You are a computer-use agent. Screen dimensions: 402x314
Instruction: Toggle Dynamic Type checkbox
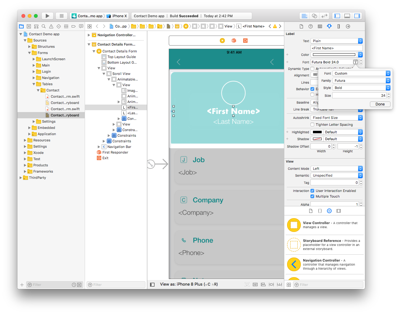tap(312, 69)
